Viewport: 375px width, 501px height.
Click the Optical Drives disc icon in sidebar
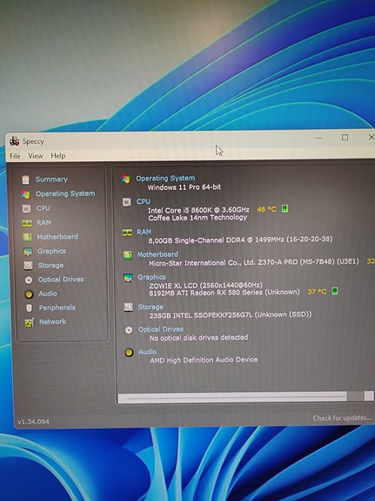29,280
